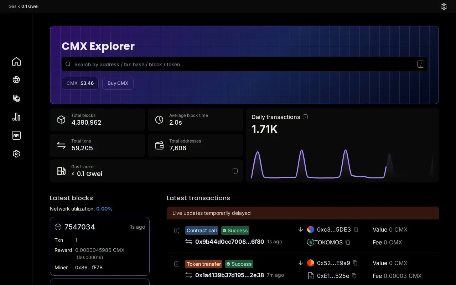The image size is (456, 285).
Task: Copy the address 0xE1...525e
Action: coord(354,276)
